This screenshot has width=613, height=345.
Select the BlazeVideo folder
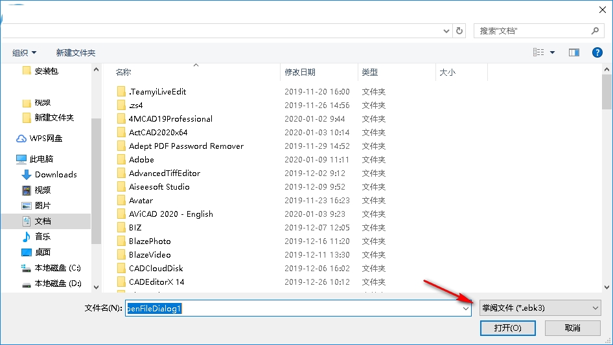pyautogui.click(x=150, y=255)
